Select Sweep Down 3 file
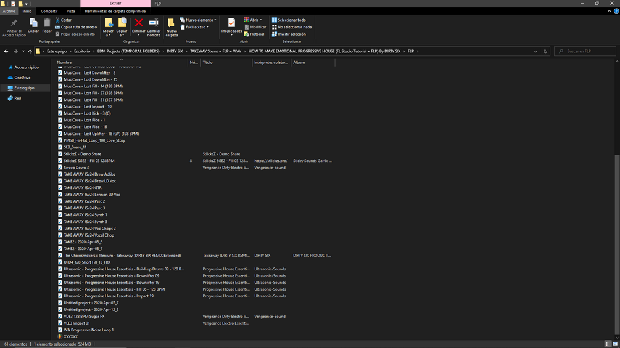Viewport: 620px width, 348px height. coord(76,168)
